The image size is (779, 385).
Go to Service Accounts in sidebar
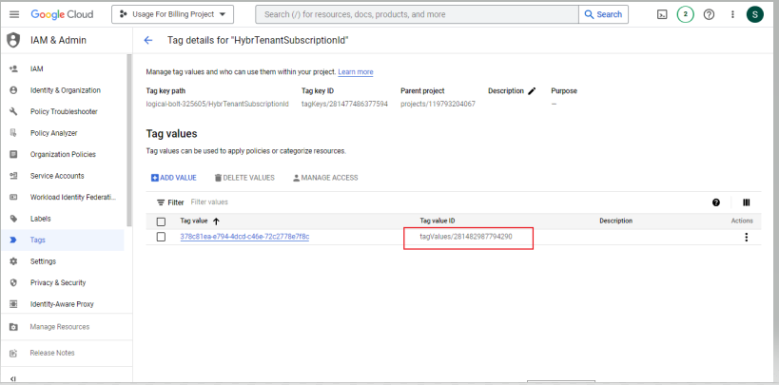tap(57, 176)
